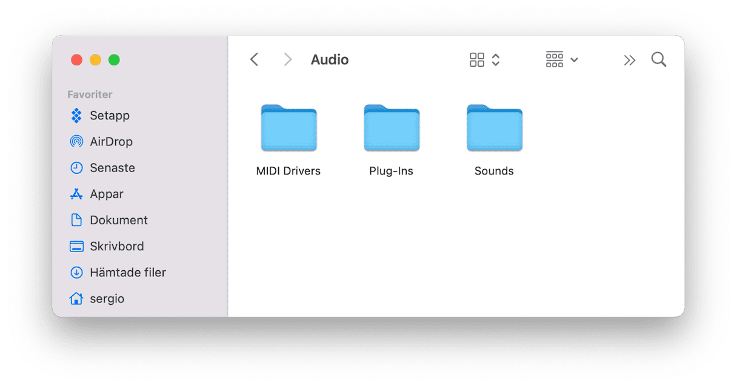Show more toolbar items via double chevron
The height and width of the screenshot is (386, 737).
(x=630, y=60)
